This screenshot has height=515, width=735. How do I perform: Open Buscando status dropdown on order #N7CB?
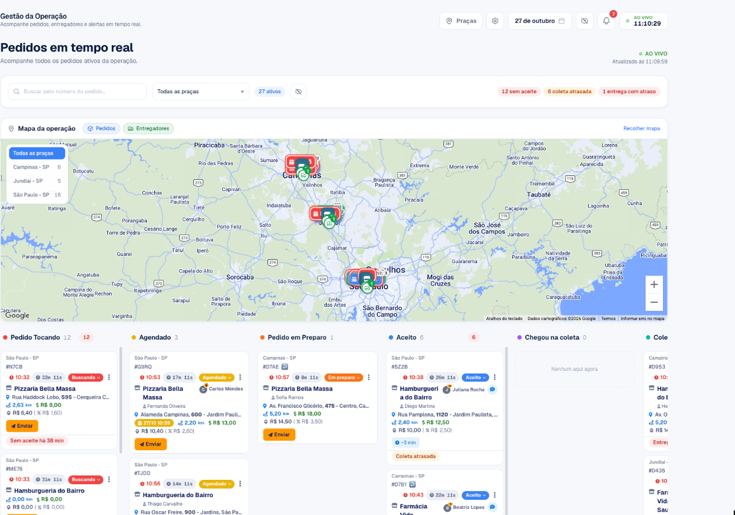click(85, 377)
